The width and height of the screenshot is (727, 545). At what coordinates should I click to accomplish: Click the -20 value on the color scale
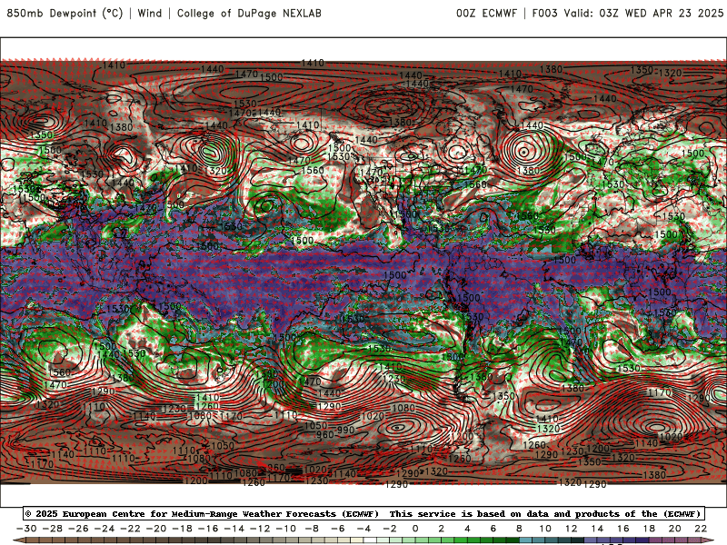tap(156, 529)
